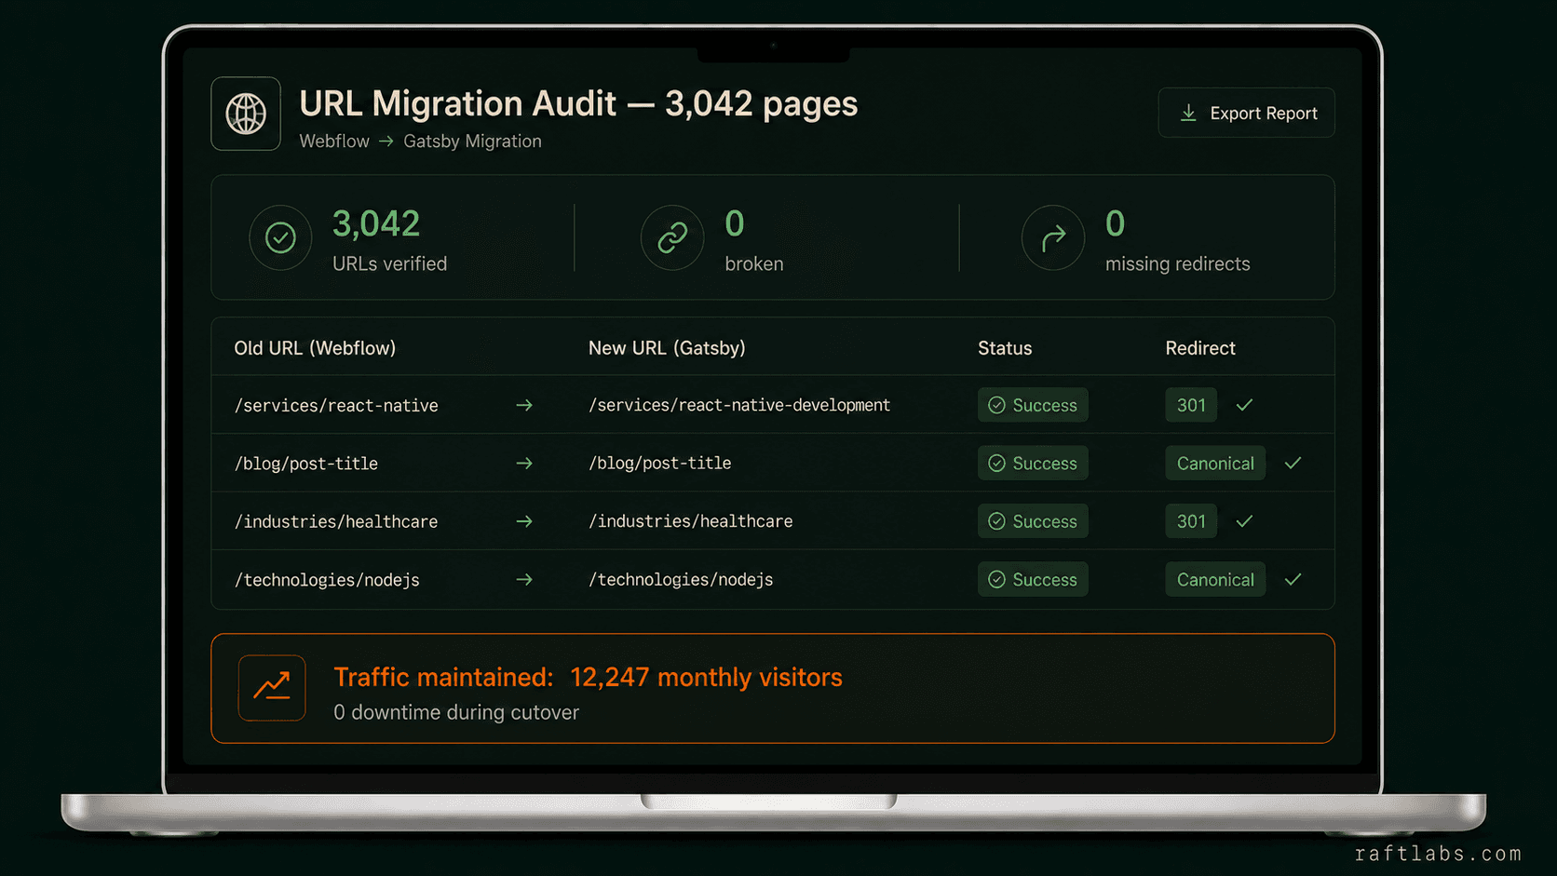Click the old URL /blog/post-title

coord(306,463)
